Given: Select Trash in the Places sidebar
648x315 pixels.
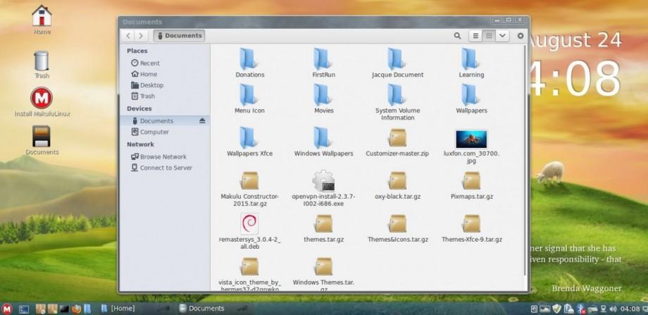Looking at the screenshot, I should click(x=142, y=96).
